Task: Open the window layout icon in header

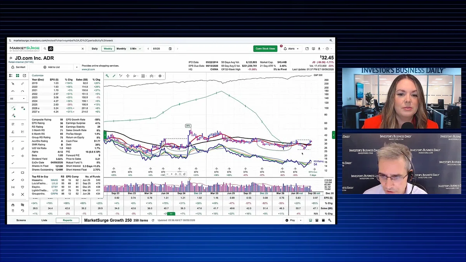Action: coord(307,49)
